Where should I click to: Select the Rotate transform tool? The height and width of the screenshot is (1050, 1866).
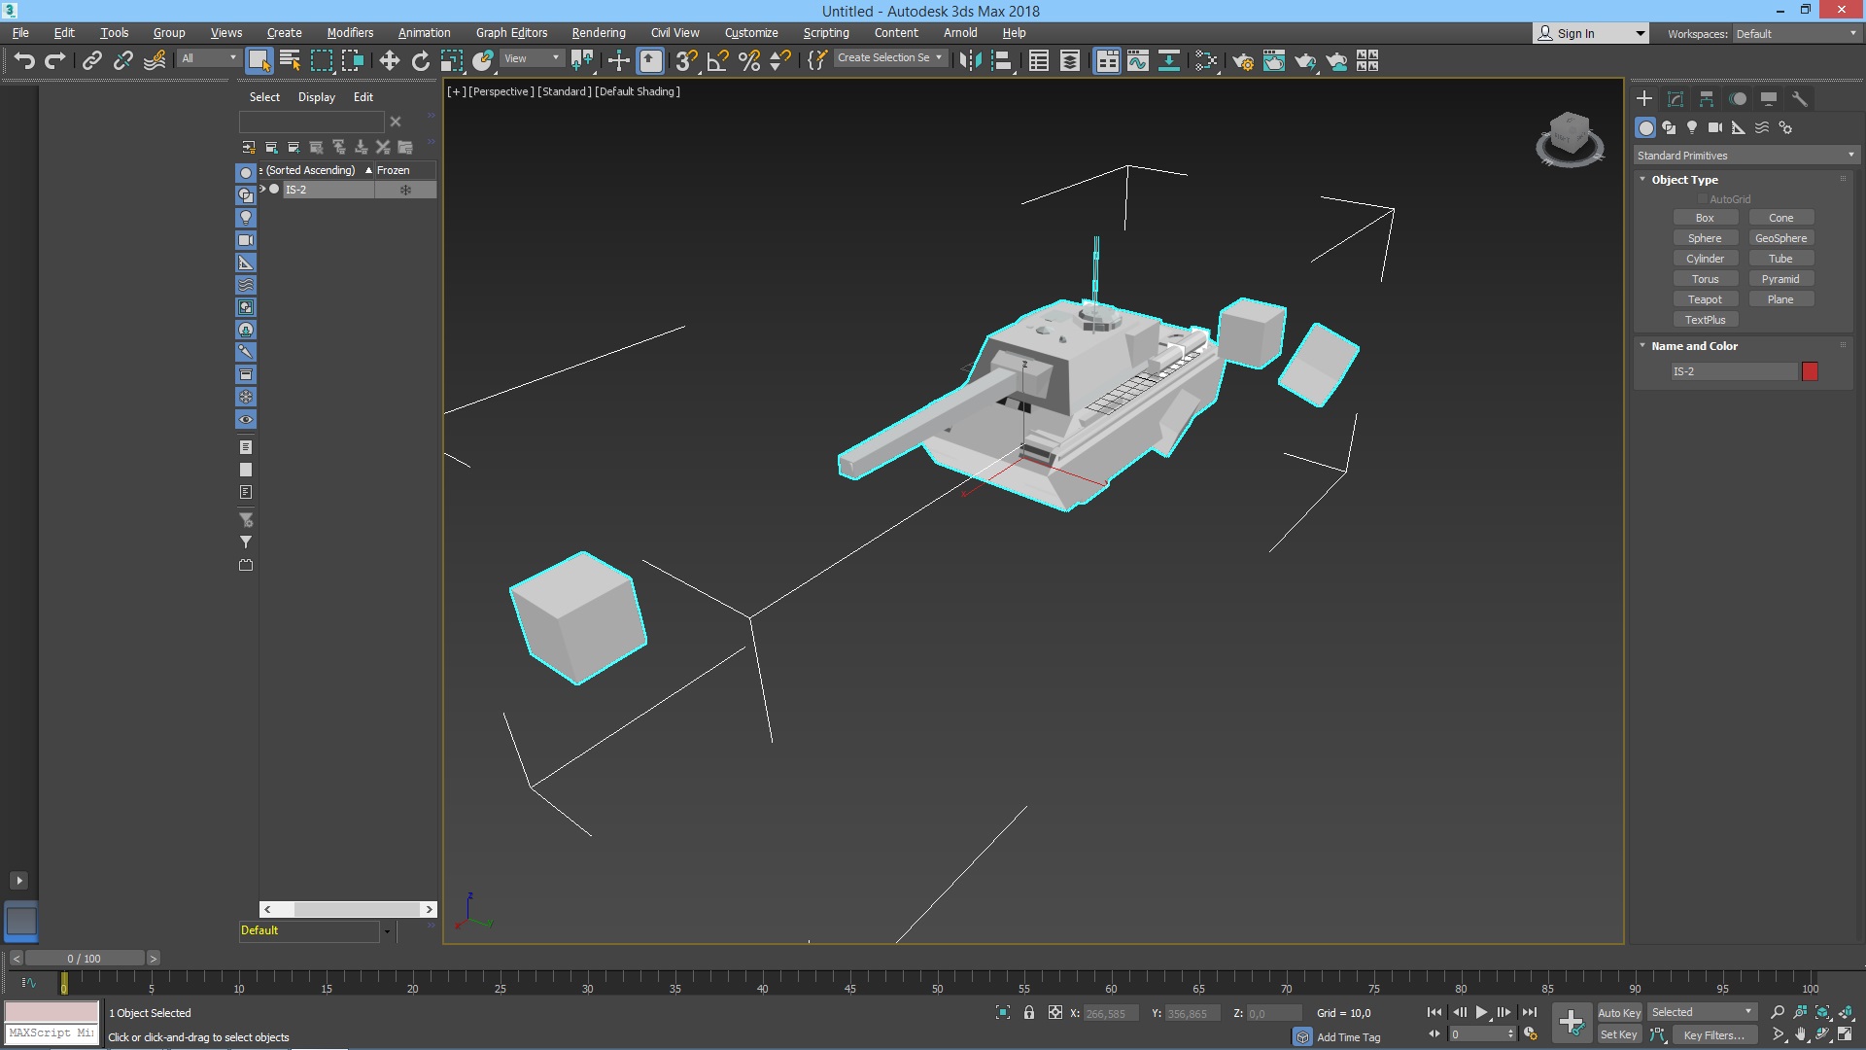pyautogui.click(x=420, y=61)
